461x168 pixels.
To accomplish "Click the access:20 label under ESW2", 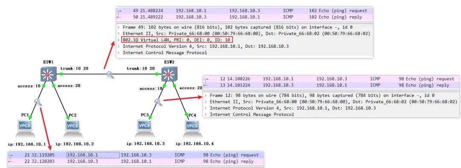I will click(x=191, y=88).
